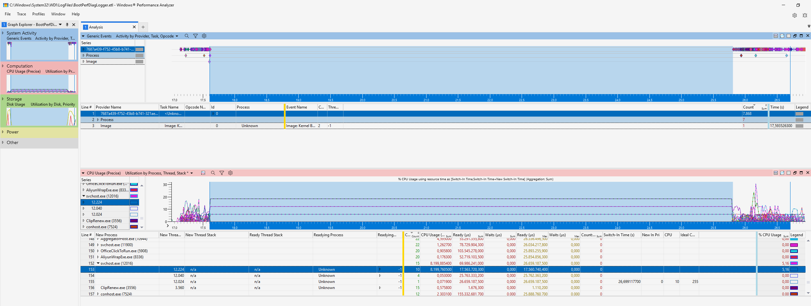Sort by Ready Thread Stack column header
This screenshot has height=306, width=811.
coord(280,235)
